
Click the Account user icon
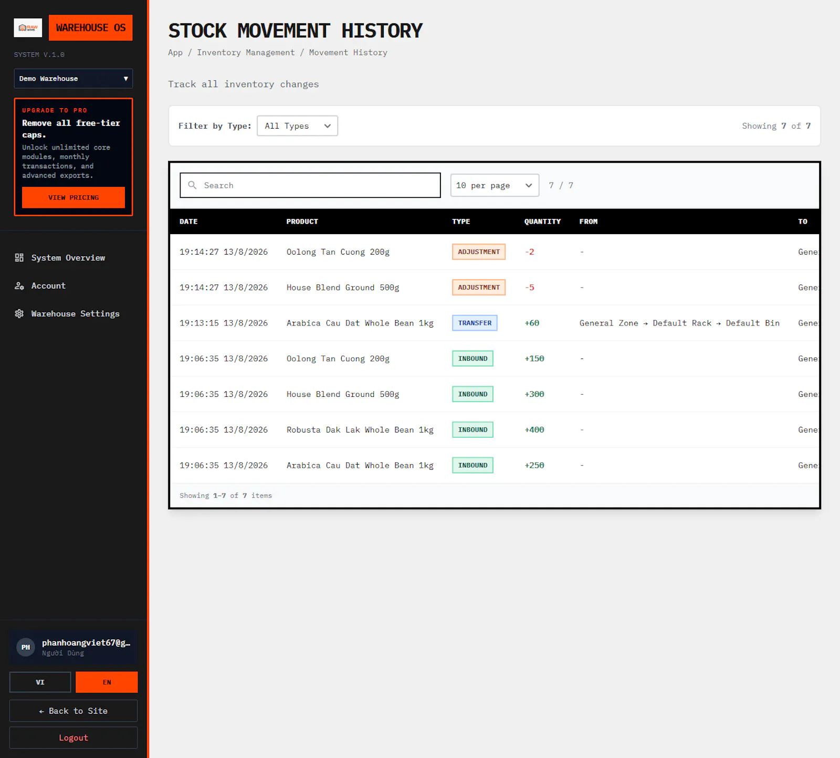pyautogui.click(x=19, y=286)
